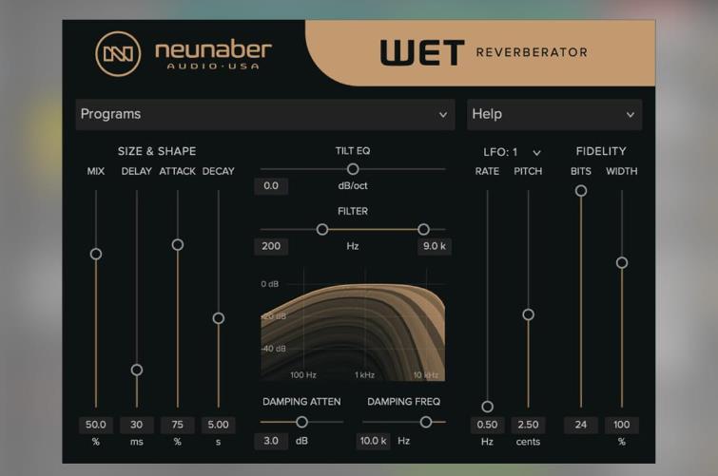Image resolution: width=718 pixels, height=476 pixels.
Task: Click the filter low value field 200
Action: pyautogui.click(x=271, y=246)
